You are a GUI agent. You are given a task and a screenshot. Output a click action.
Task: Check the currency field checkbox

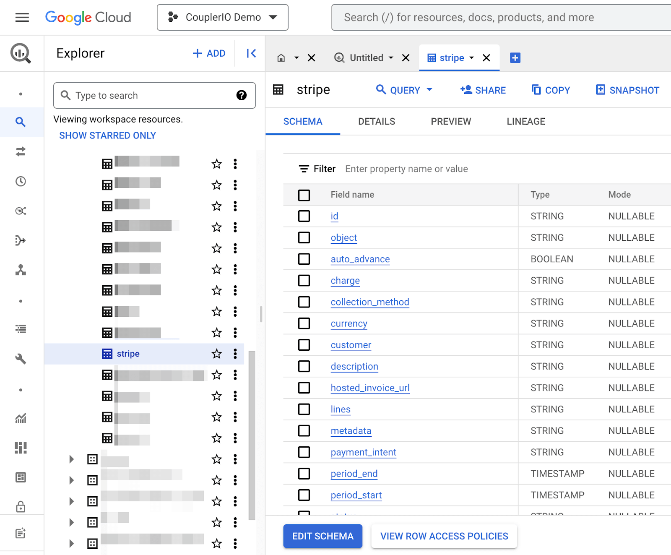304,323
